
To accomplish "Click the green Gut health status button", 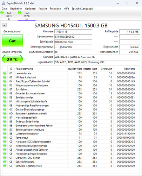I will (12, 41).
